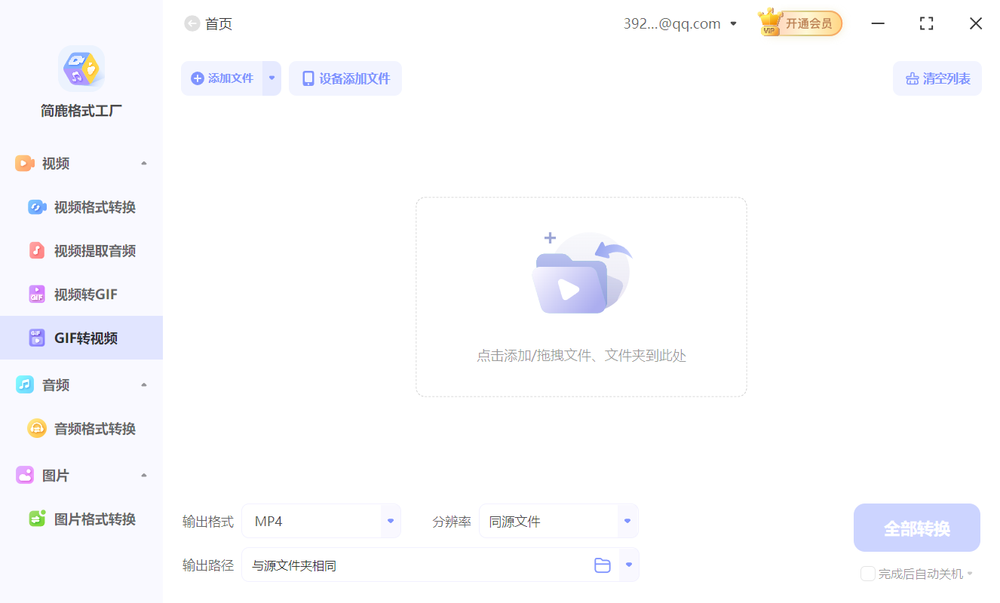Expand the output path options dropdown
Screen dimensions: 1000x603
pyautogui.click(x=629, y=565)
